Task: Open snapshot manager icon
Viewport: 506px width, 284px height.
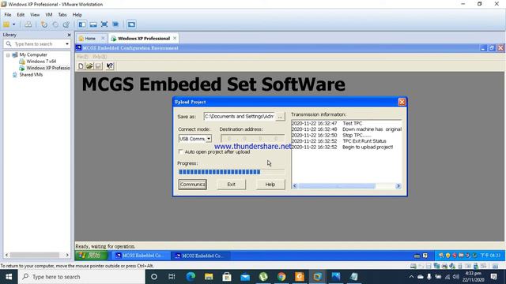Action: tap(66, 24)
